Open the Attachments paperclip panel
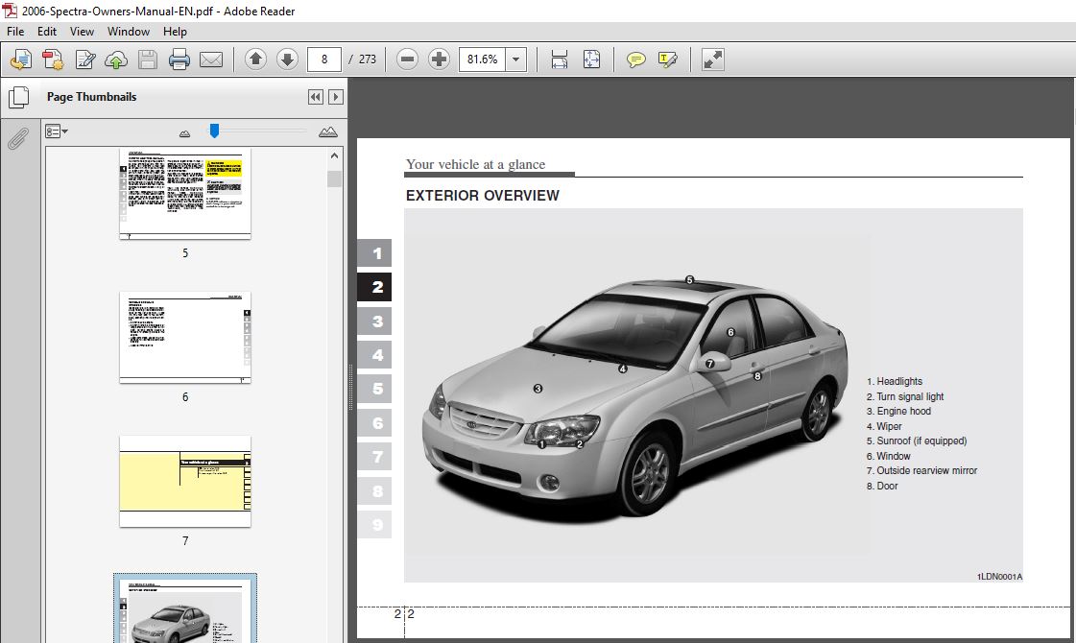 (18, 138)
